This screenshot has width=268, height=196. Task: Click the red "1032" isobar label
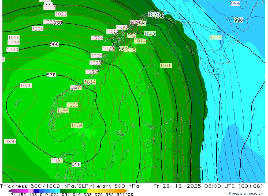91,72
